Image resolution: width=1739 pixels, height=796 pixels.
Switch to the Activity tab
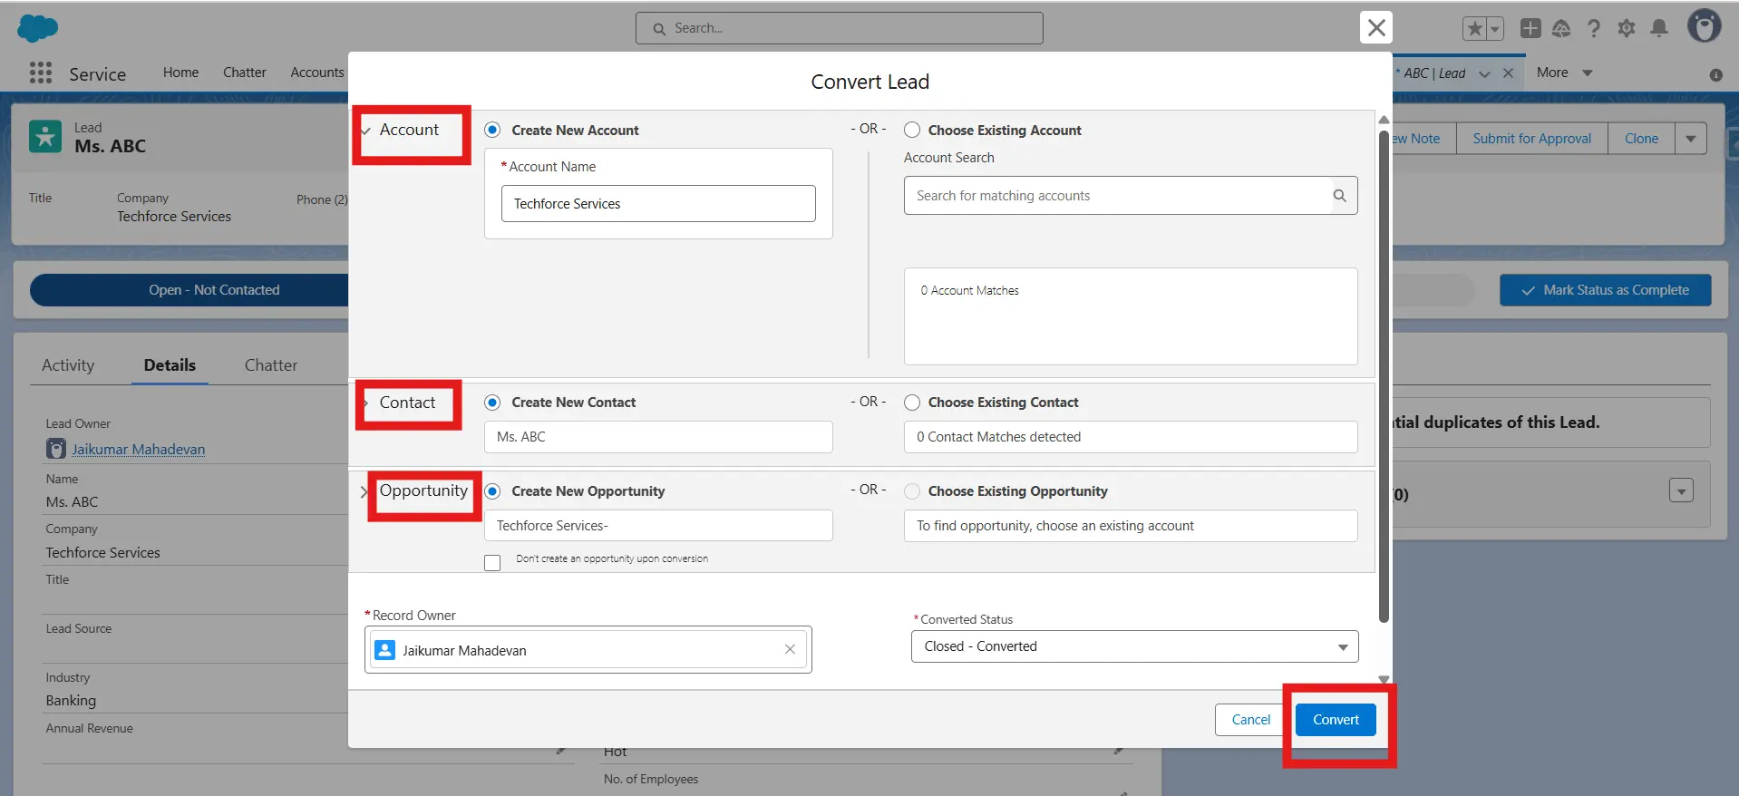coord(68,364)
